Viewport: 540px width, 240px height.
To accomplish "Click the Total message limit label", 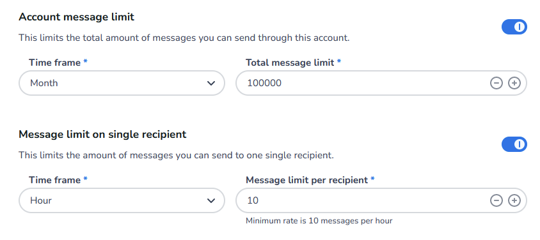I will (x=290, y=63).
